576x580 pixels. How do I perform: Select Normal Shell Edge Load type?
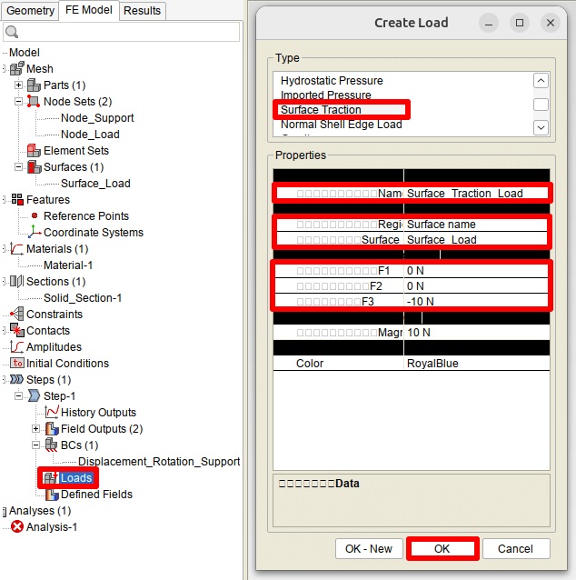[x=342, y=125]
